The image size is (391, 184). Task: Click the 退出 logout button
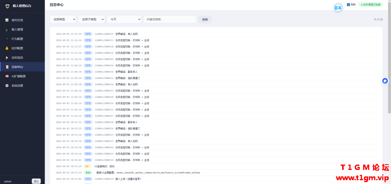[x=36, y=181]
